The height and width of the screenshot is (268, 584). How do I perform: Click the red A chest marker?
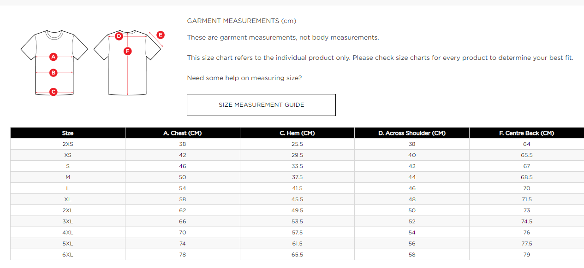(54, 57)
